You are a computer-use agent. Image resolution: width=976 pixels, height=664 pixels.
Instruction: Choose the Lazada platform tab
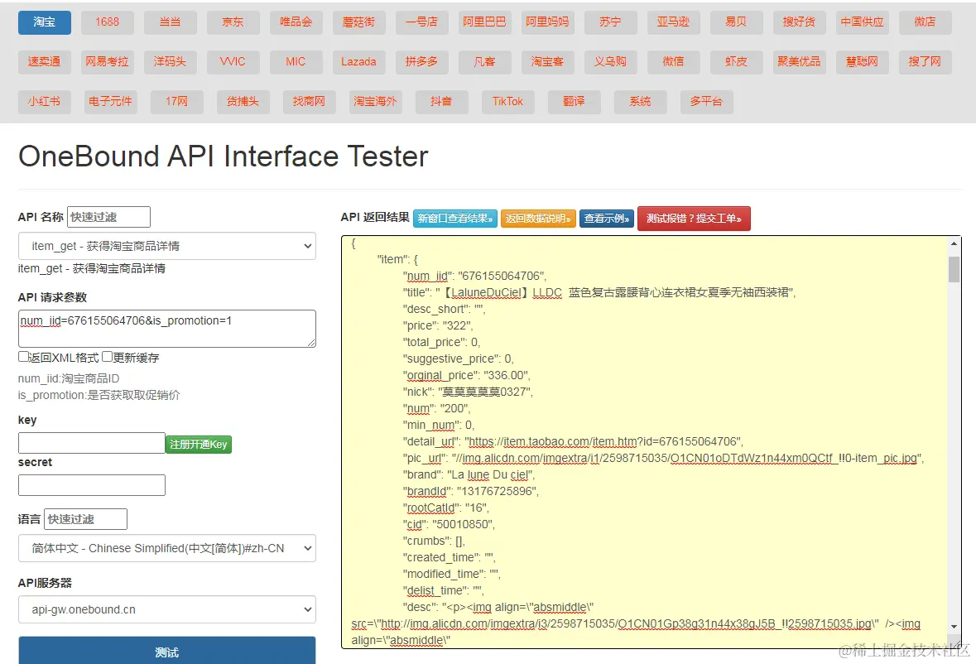coord(358,61)
